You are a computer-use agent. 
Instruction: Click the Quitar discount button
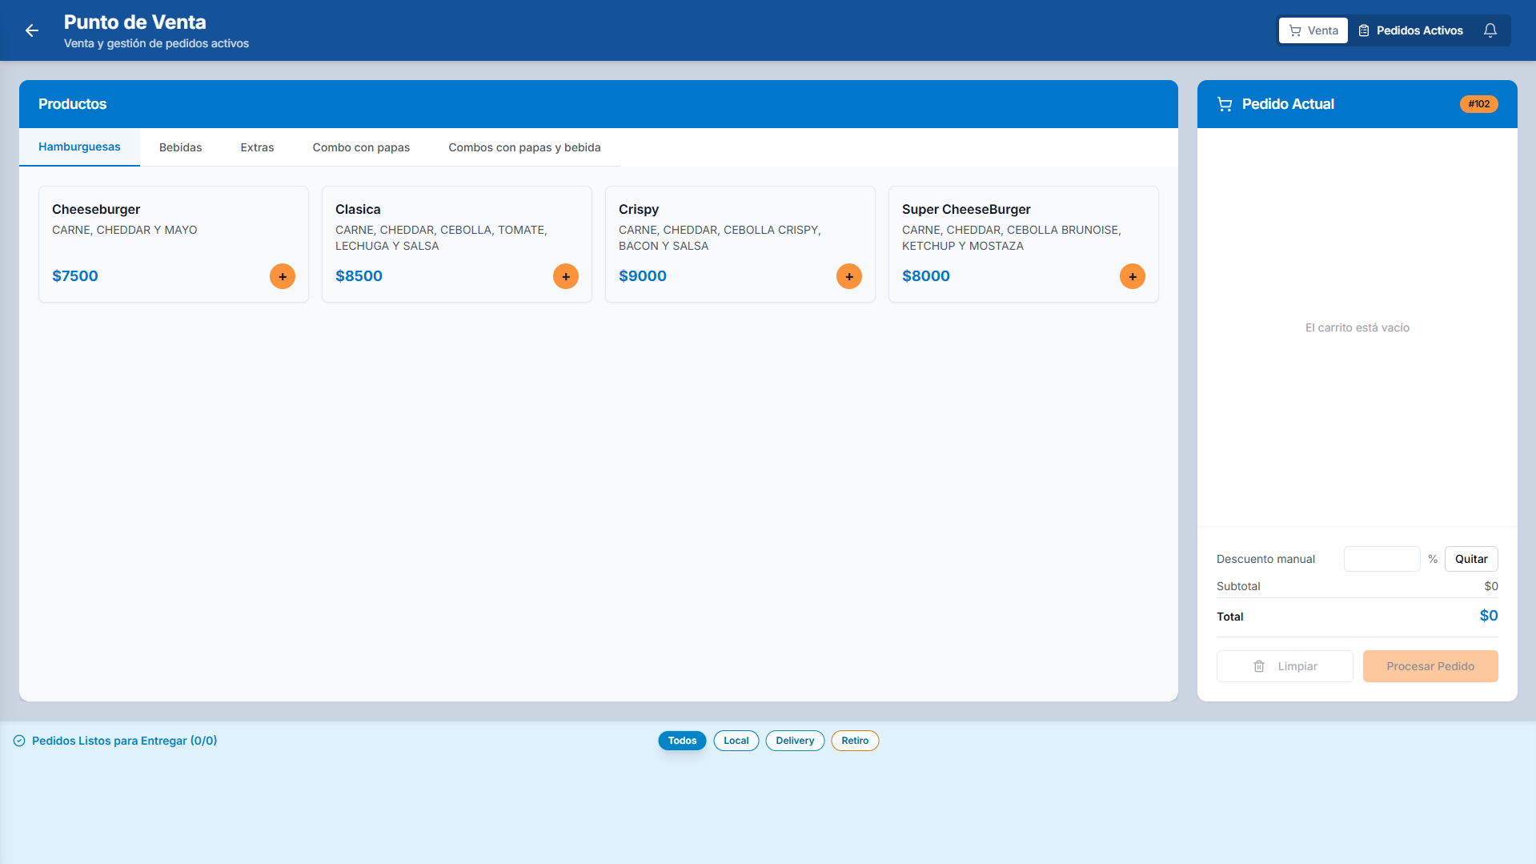pyautogui.click(x=1471, y=559)
